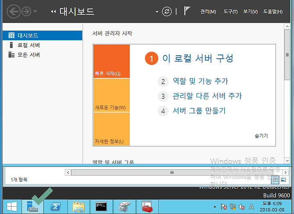Click the 대시보드 grid icon in the sidebar
Viewport: 294px width, 214px height.
coord(11,35)
